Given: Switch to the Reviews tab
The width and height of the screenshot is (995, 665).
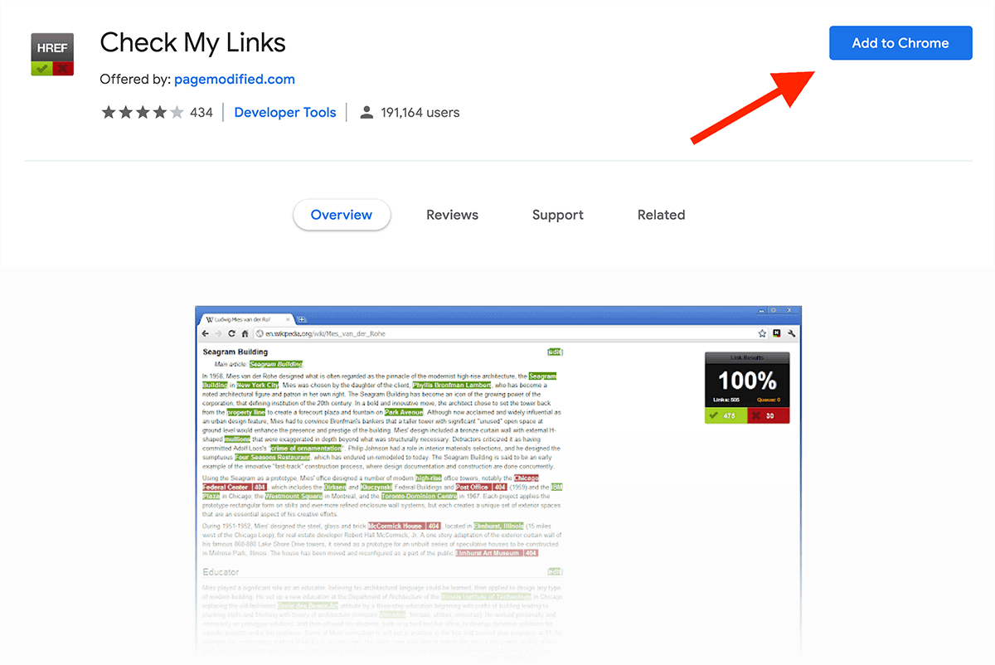Looking at the screenshot, I should [452, 215].
